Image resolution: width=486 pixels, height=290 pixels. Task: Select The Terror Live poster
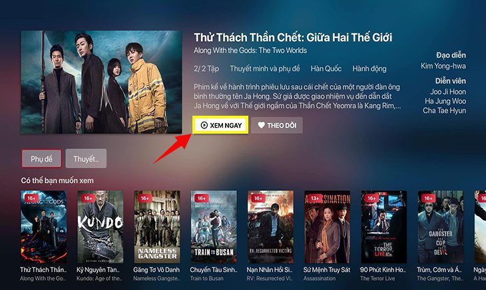coord(384,227)
